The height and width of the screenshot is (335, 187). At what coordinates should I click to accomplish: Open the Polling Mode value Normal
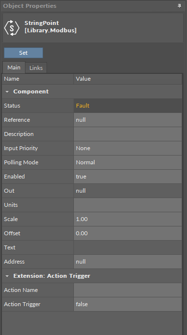pos(128,162)
